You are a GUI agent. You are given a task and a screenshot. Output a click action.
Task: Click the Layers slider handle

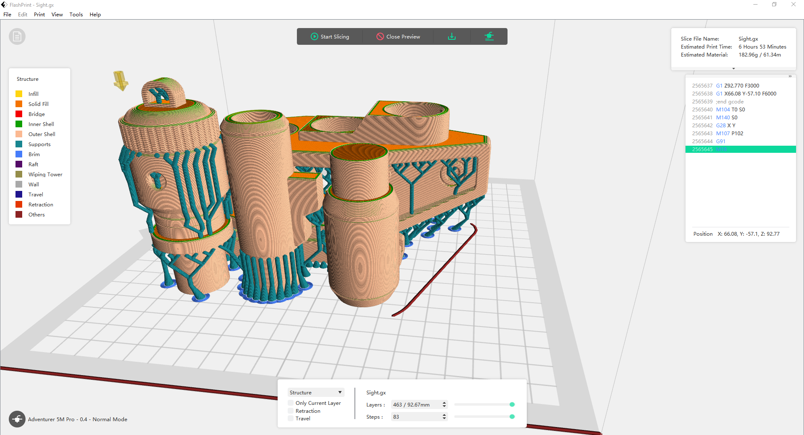(x=512, y=405)
